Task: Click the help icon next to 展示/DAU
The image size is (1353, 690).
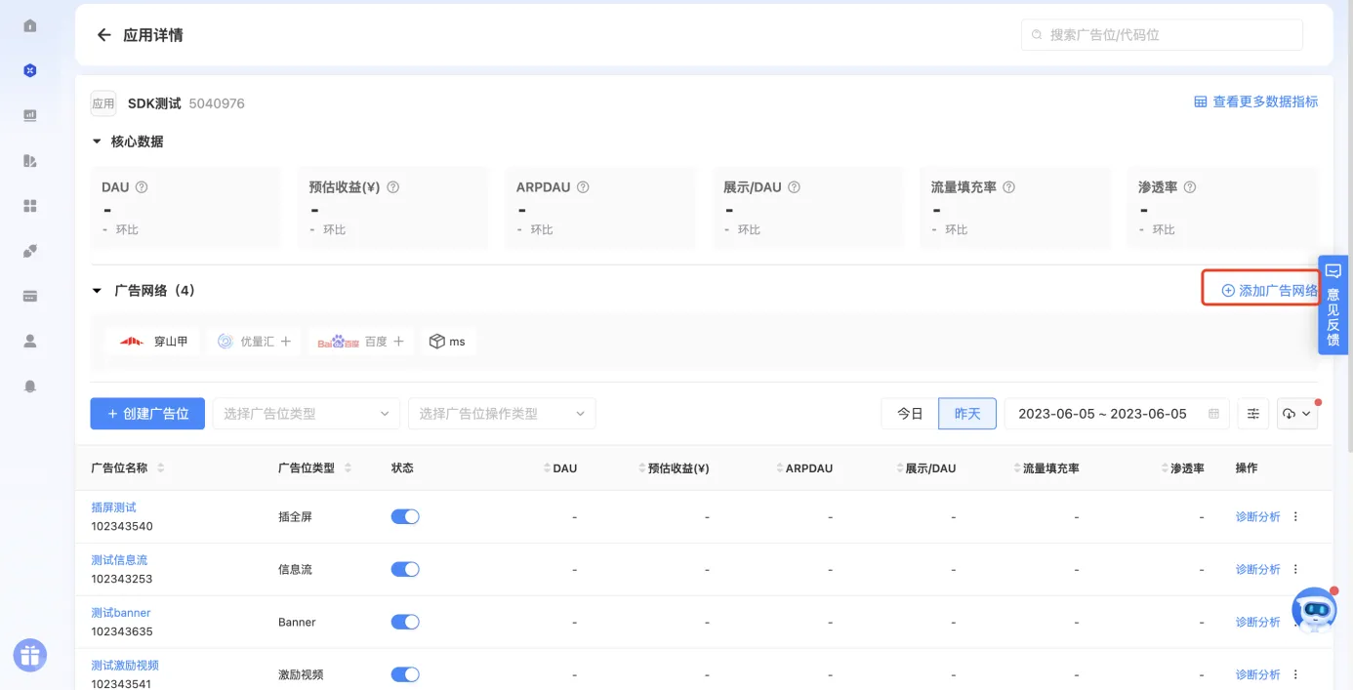Action: (795, 187)
